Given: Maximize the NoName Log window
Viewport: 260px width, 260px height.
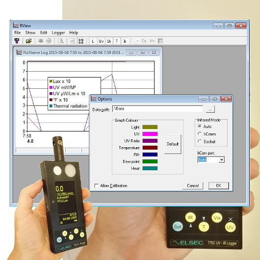Looking at the screenshot, I should (143, 52).
